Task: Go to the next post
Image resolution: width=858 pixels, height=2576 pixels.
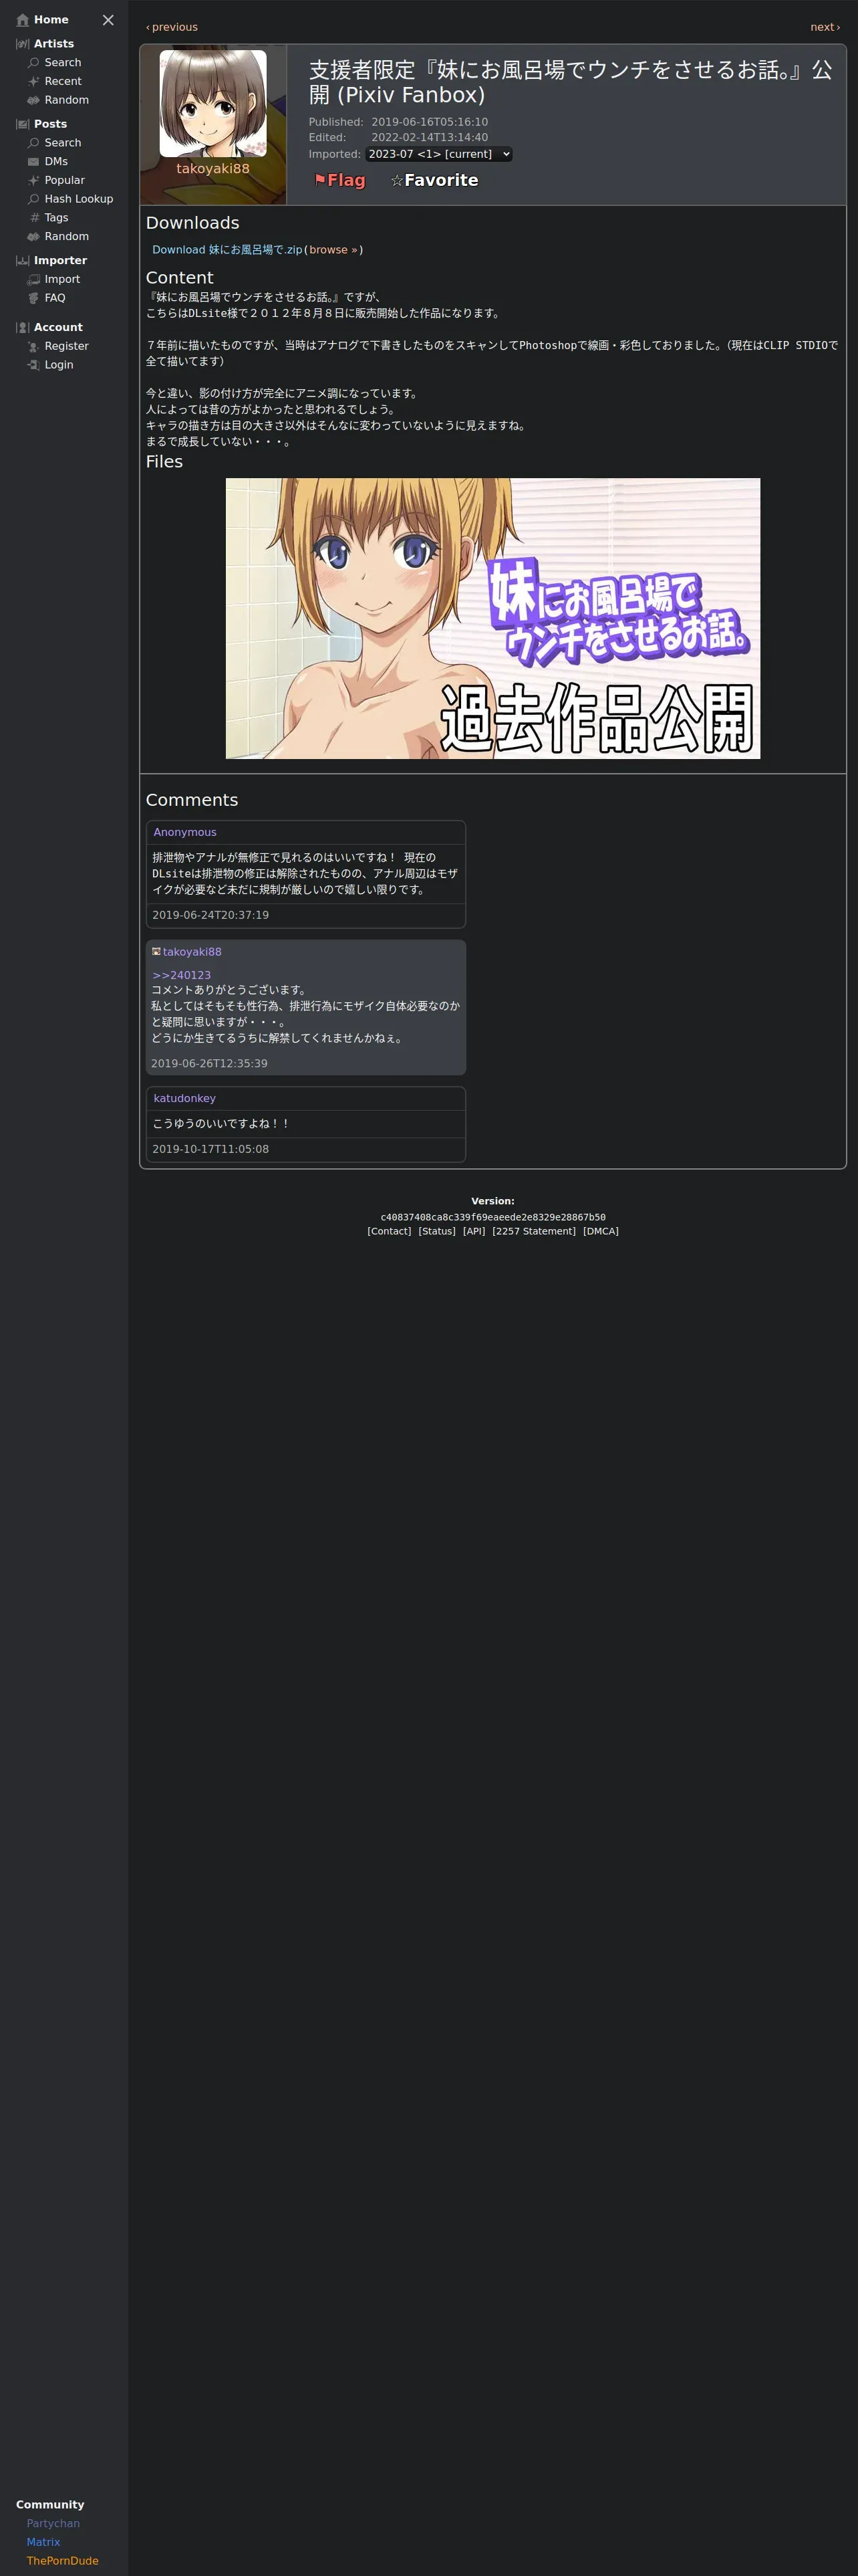Action: pos(825,27)
